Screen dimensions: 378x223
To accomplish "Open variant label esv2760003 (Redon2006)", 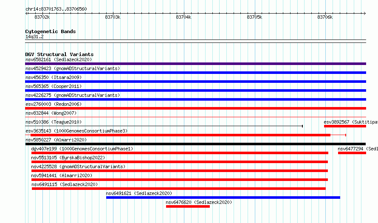I will 54,104.
